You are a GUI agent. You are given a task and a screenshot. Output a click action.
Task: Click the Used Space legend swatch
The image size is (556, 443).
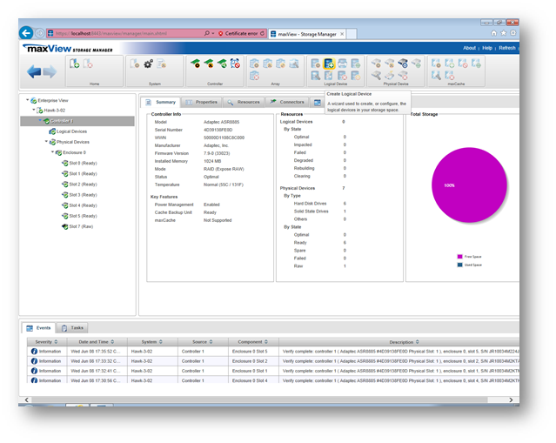click(460, 265)
